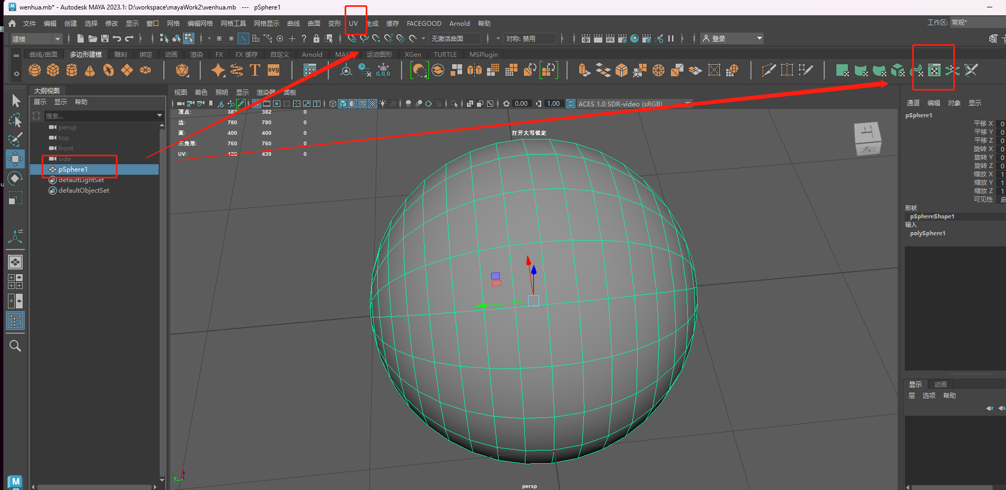
Task: Click the Multi-Cut knife shelf icon
Action: point(769,70)
